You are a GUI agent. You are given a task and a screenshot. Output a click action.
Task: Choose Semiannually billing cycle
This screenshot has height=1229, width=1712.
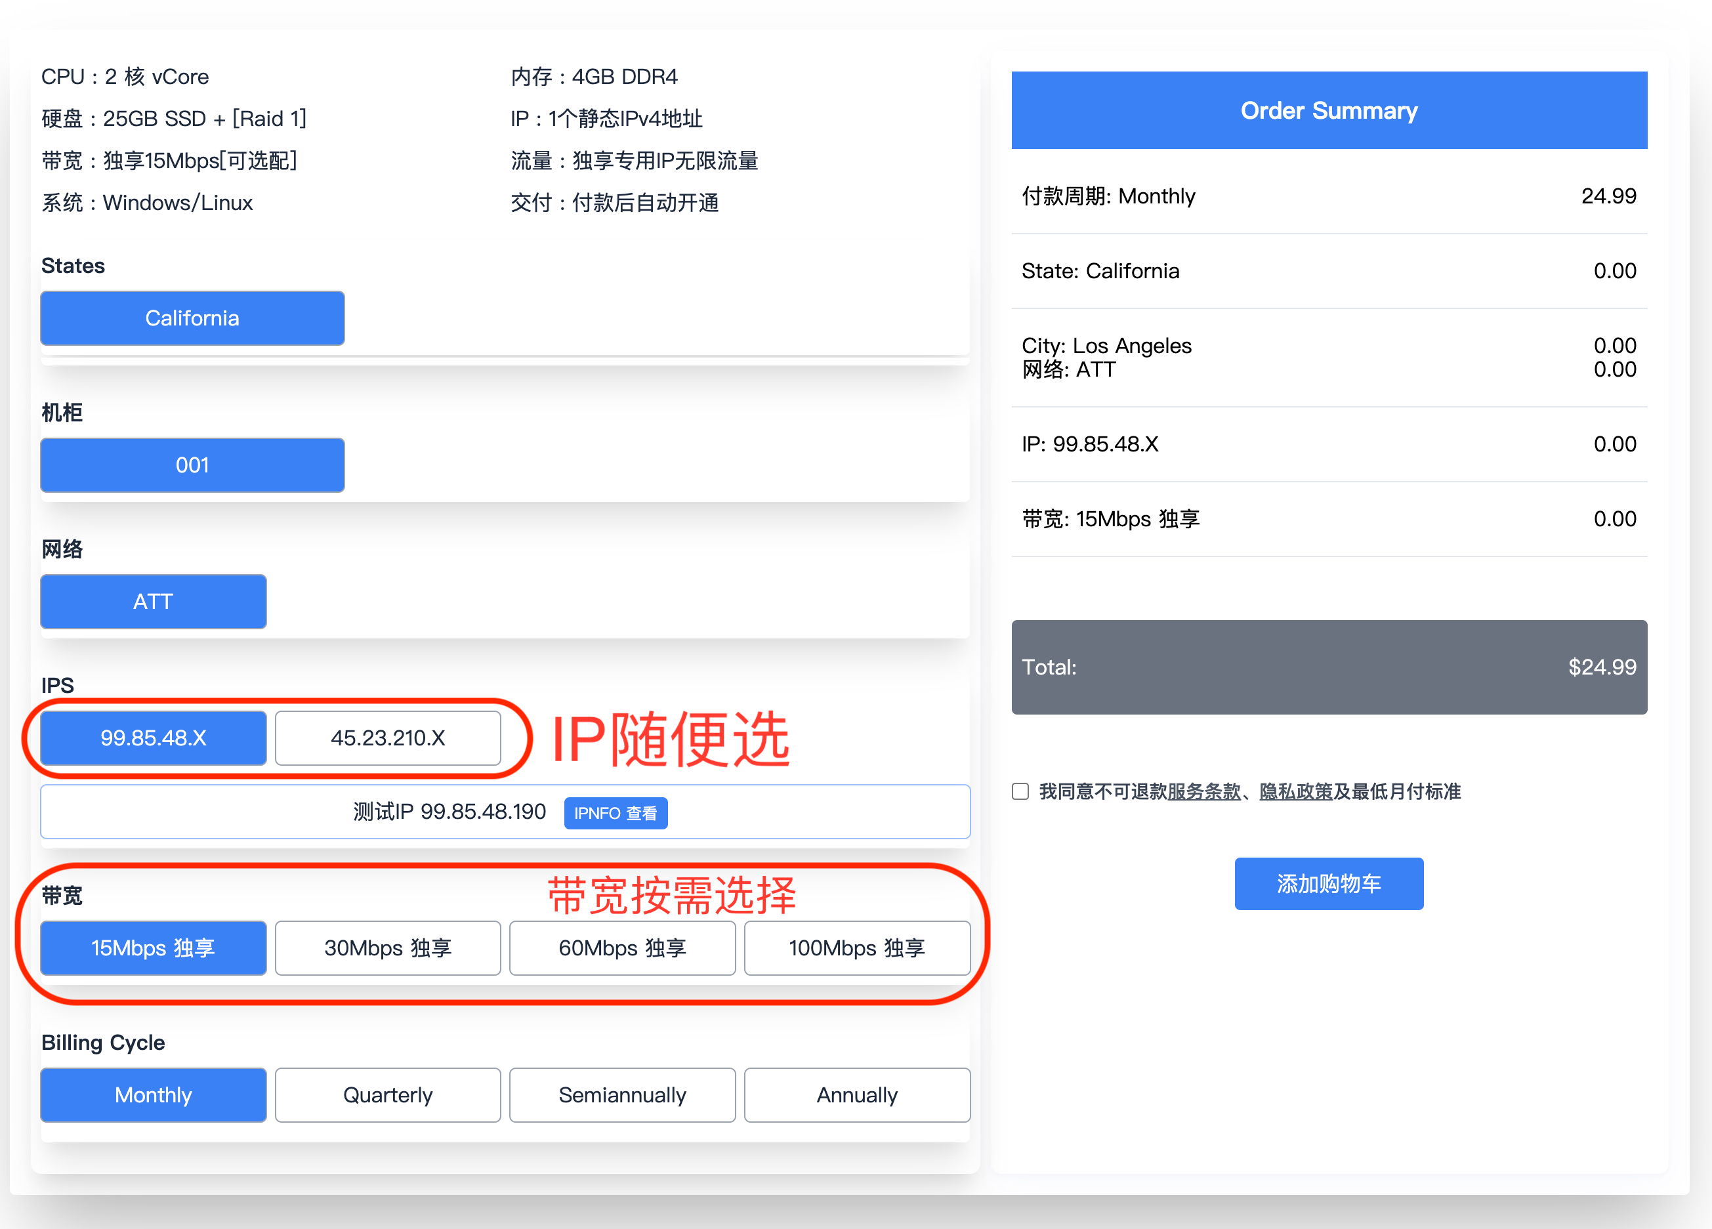point(623,1095)
